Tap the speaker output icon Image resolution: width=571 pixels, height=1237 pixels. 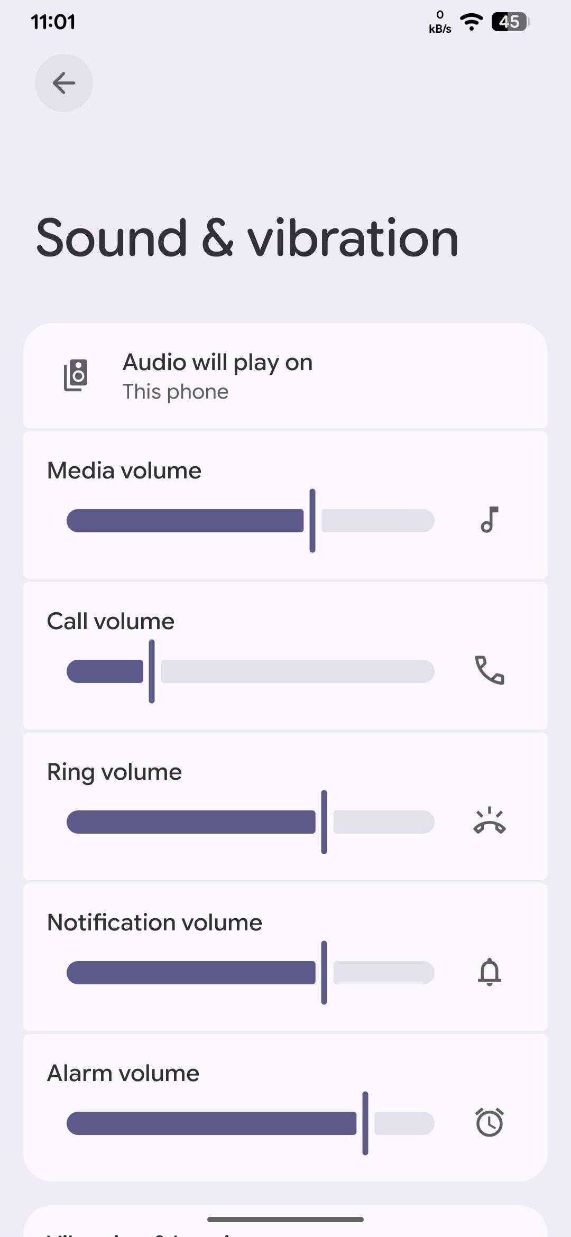tap(76, 375)
